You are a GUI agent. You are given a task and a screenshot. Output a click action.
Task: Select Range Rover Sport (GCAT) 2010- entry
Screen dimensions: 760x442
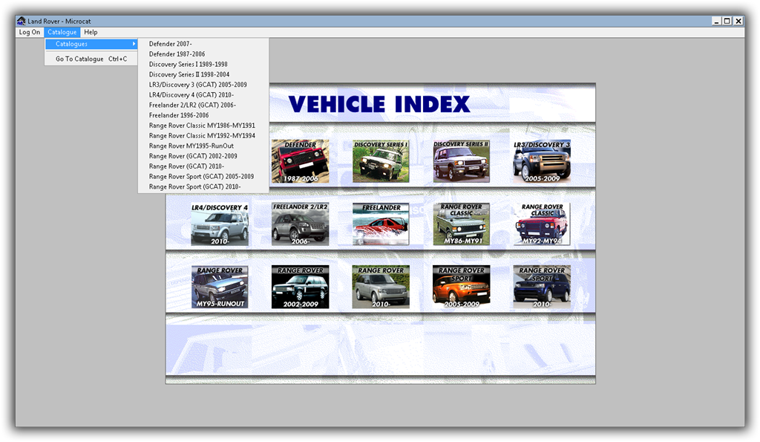tap(203, 186)
